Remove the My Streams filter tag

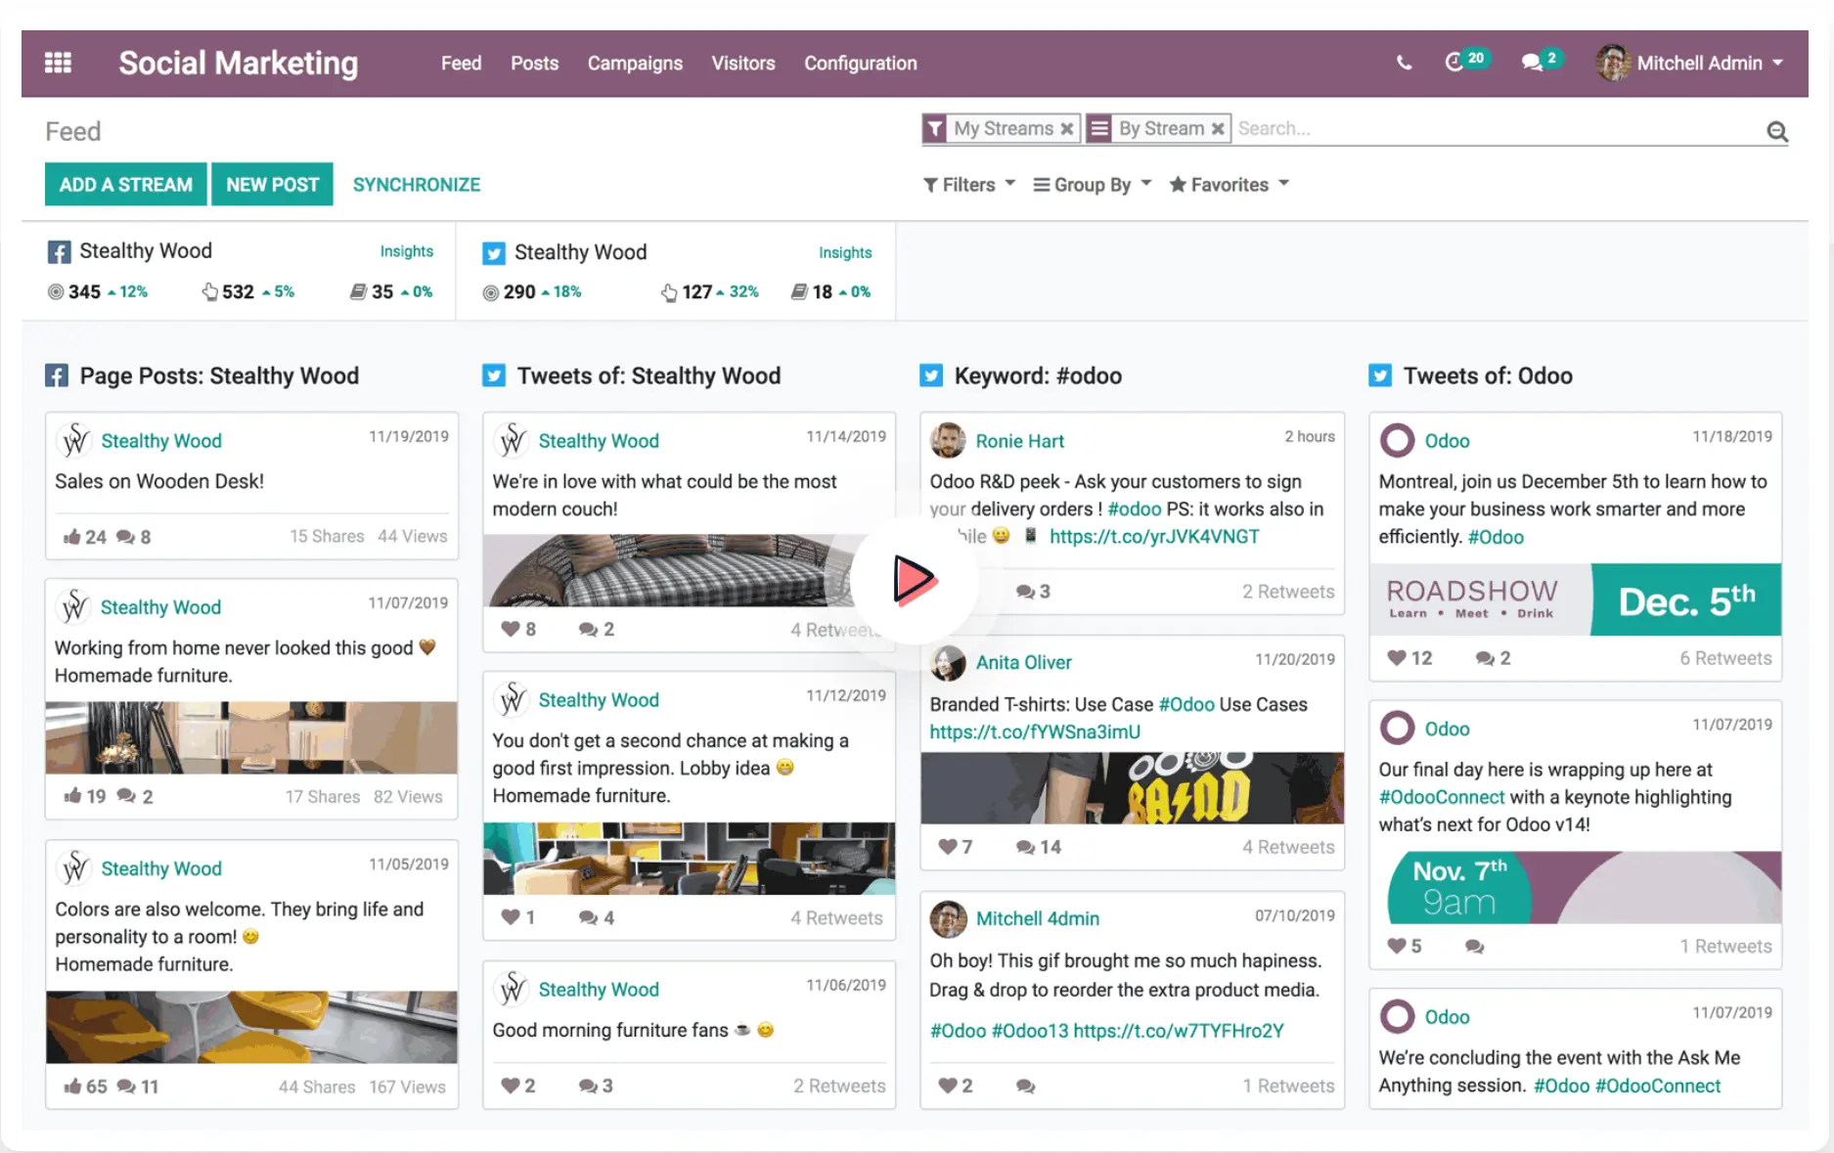[1067, 128]
